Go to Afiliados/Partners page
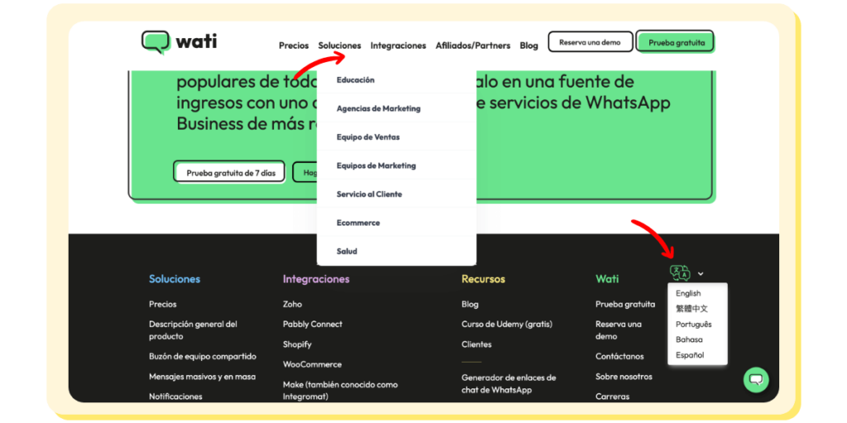 coord(472,46)
